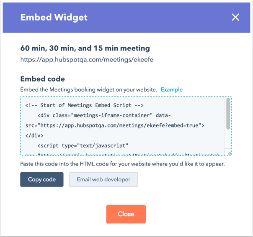
Task: Click the embed code box scrollbar thumb
Action: point(228,114)
